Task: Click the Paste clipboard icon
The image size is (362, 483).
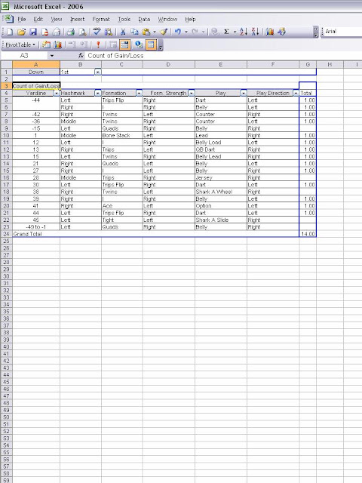Action: 146,32
